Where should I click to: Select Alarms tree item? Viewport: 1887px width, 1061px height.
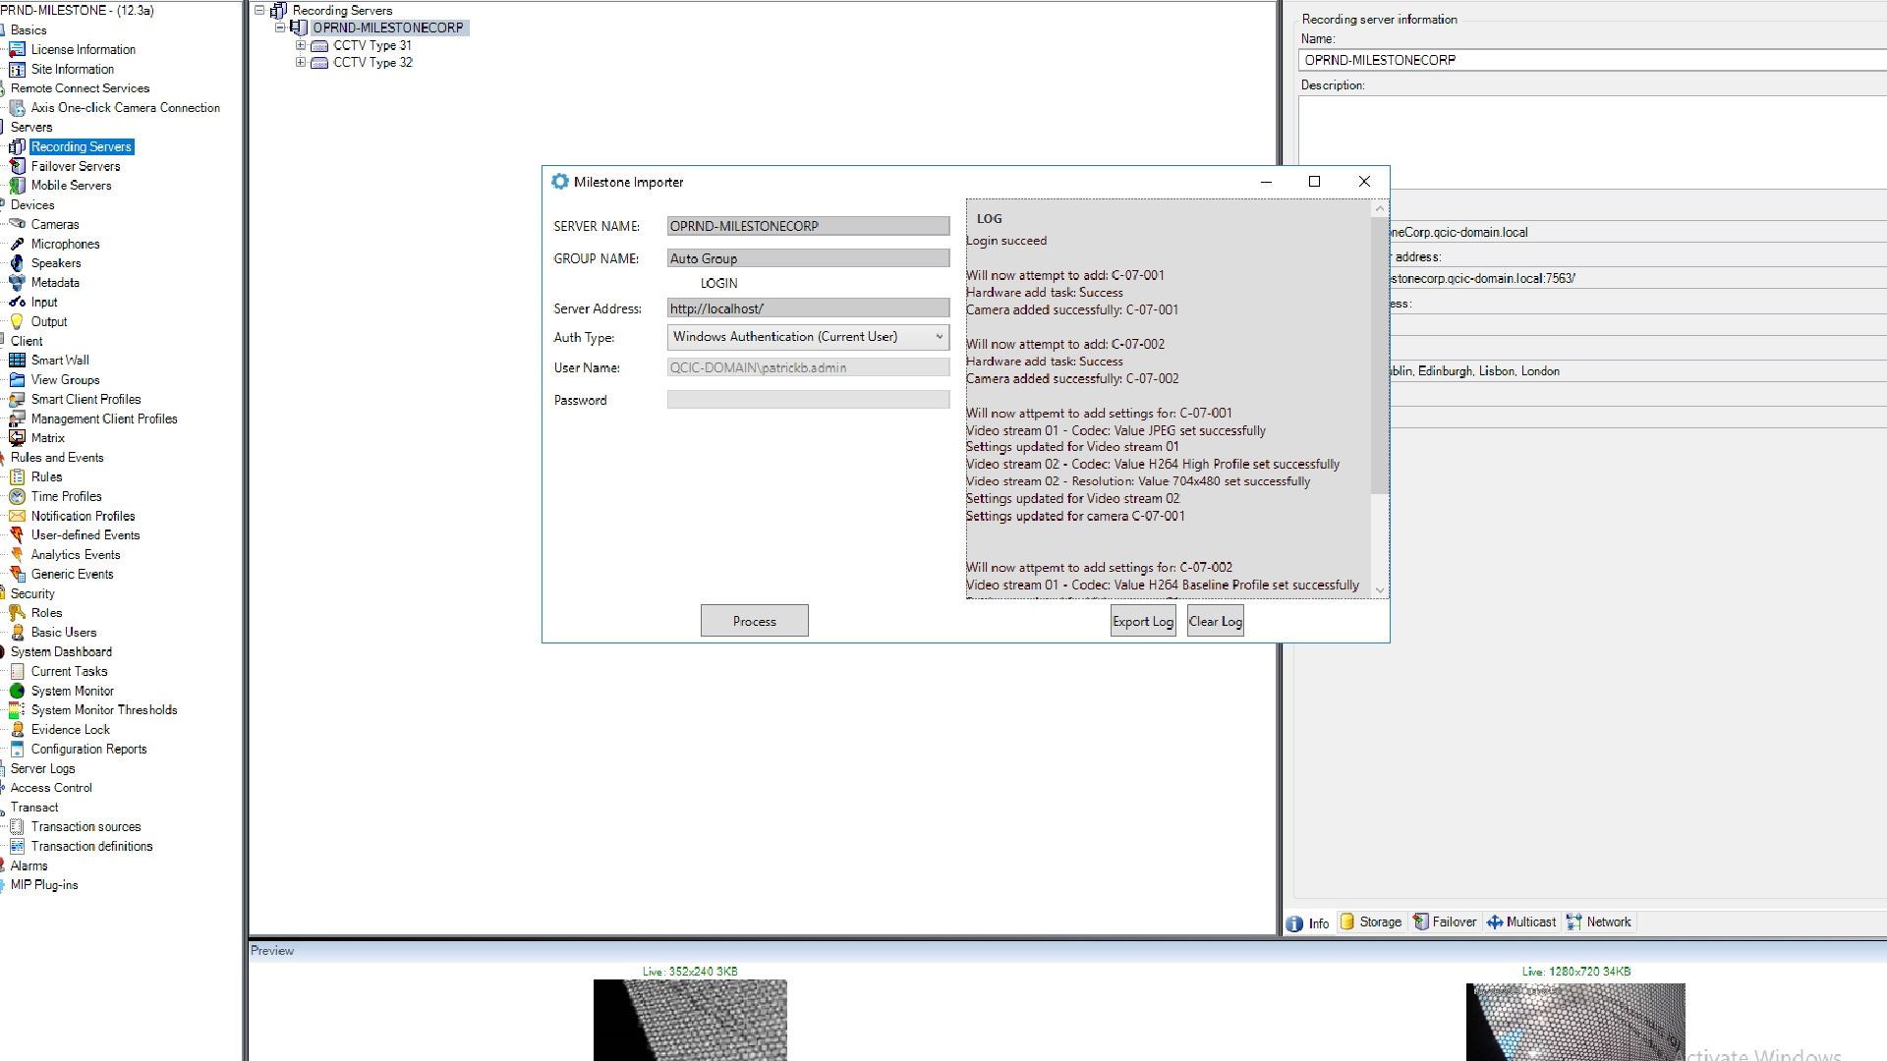tap(29, 866)
